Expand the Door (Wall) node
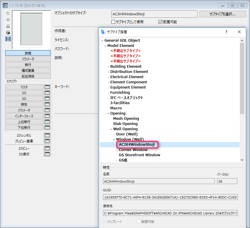The image size is (250, 228). [x=114, y=135]
